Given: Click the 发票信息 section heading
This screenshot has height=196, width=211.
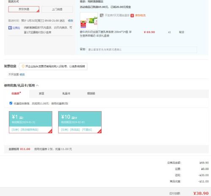Looking at the screenshot, I should tap(10, 66).
